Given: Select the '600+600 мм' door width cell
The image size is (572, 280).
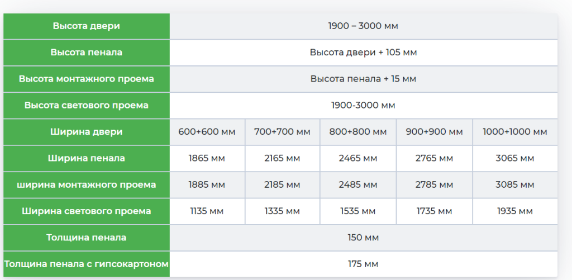Looking at the screenshot, I should [207, 132].
